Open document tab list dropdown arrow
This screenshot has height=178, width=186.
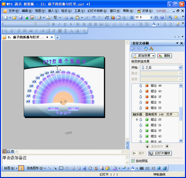pyautogui.click(x=183, y=37)
